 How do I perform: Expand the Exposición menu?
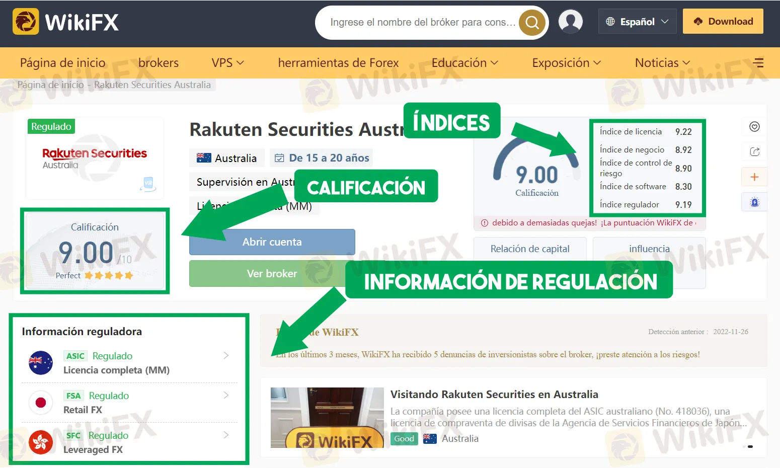coord(566,63)
